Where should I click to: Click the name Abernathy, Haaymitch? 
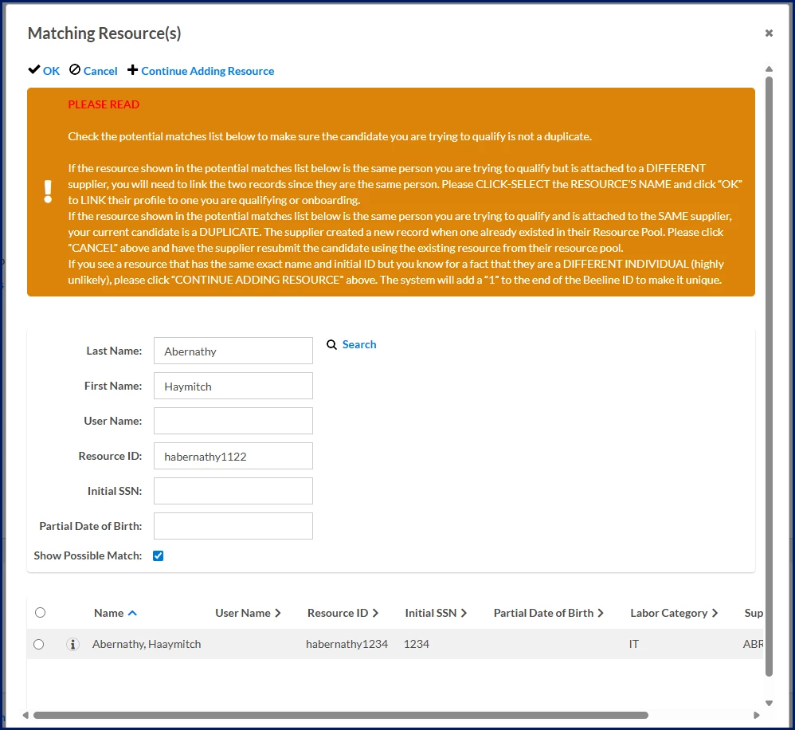click(147, 644)
